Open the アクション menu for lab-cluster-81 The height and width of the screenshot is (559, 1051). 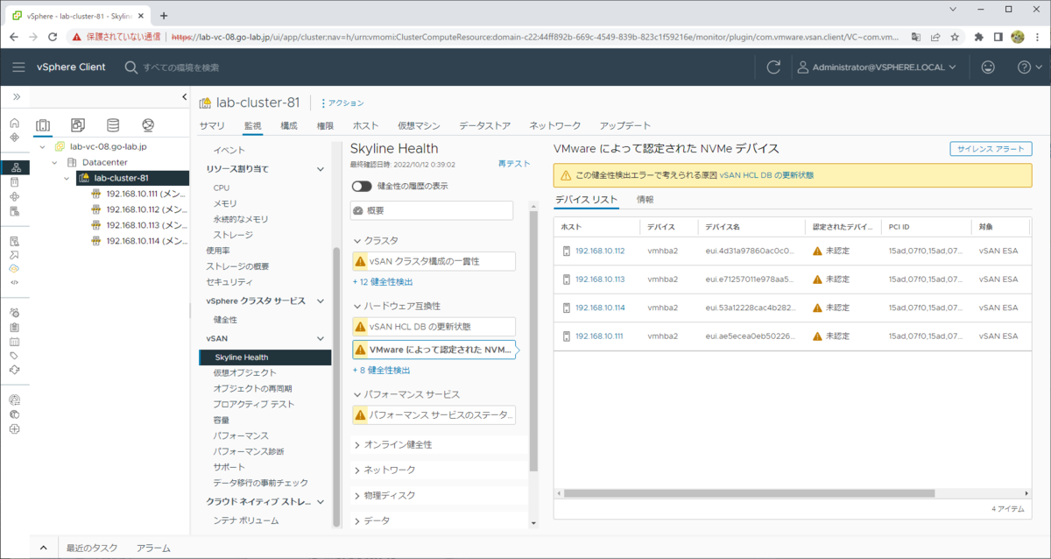pyautogui.click(x=342, y=103)
